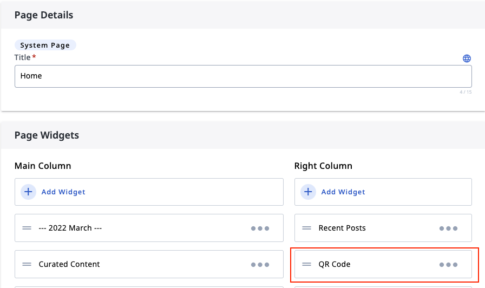Select the QR Code widget label

335,264
